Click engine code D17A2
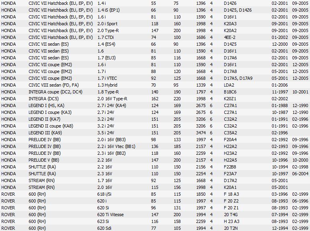Viewport: 310px width, 231px height. coord(230,181)
